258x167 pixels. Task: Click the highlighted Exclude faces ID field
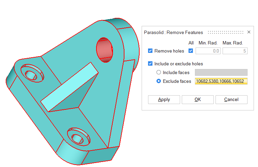[221, 81]
